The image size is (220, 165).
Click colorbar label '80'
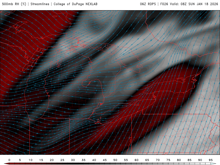point(179,160)
